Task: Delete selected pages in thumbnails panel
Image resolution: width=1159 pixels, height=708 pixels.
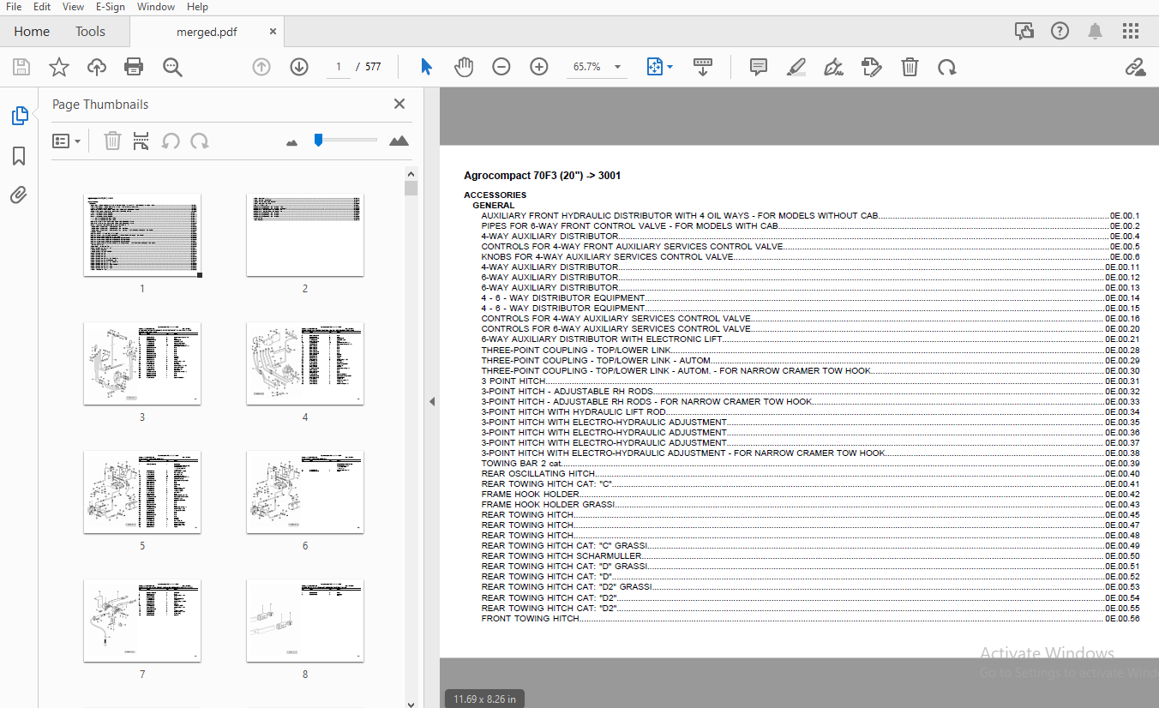Action: click(x=112, y=141)
